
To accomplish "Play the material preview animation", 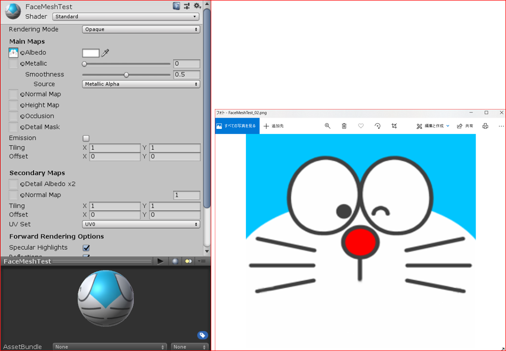I will point(160,261).
